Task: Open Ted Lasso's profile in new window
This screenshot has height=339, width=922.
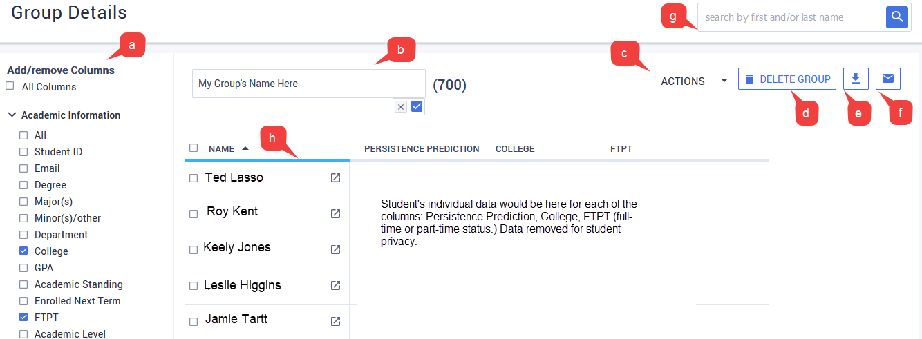Action: pyautogui.click(x=335, y=178)
